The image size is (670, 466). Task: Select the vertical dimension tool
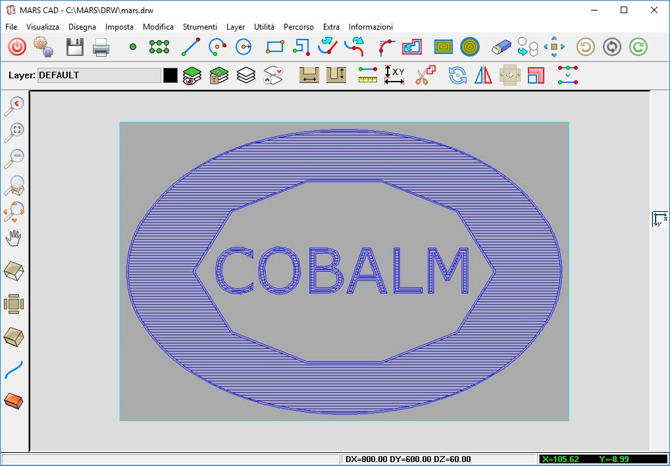336,75
